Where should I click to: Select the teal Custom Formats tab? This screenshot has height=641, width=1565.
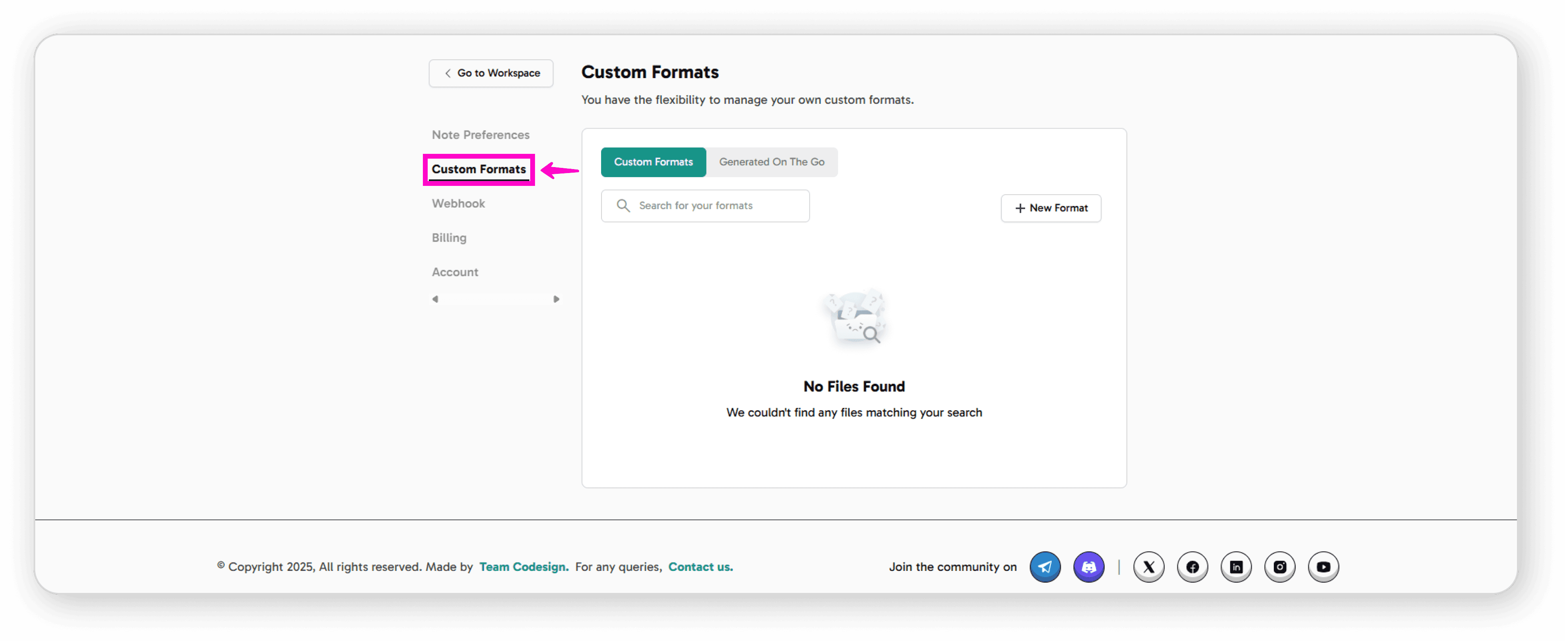[653, 161]
